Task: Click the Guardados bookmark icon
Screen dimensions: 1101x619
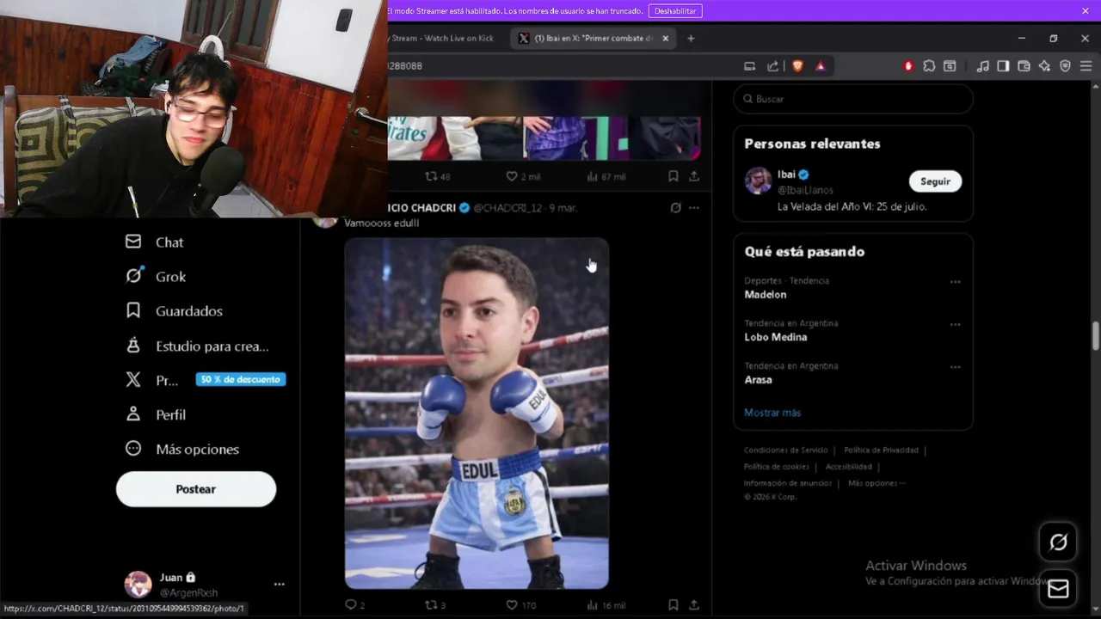Action: 133,310
